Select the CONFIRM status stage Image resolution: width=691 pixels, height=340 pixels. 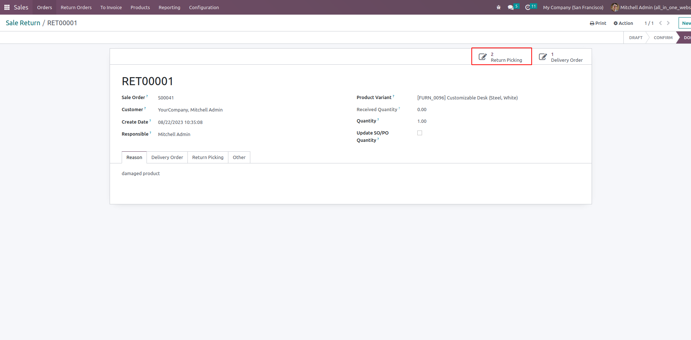663,38
